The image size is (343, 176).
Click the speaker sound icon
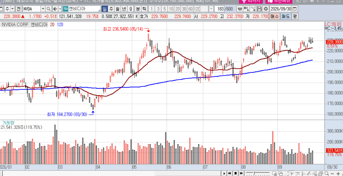[x=55, y=9]
